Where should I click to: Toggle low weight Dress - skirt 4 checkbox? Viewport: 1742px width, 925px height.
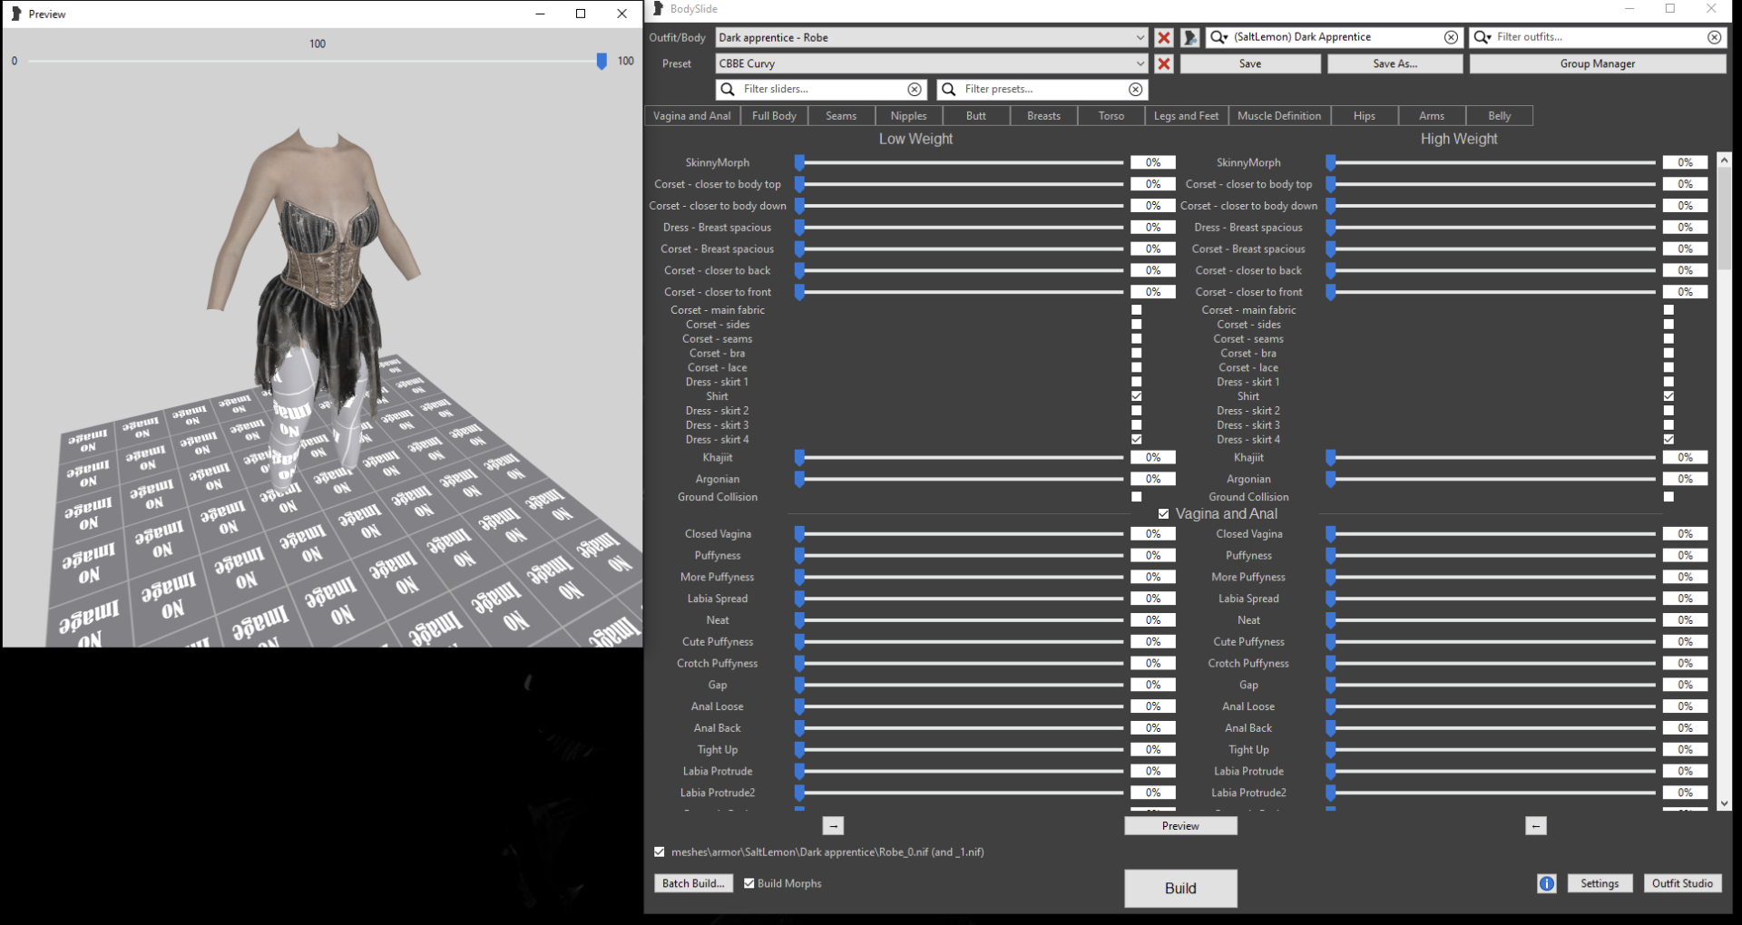(x=1136, y=440)
